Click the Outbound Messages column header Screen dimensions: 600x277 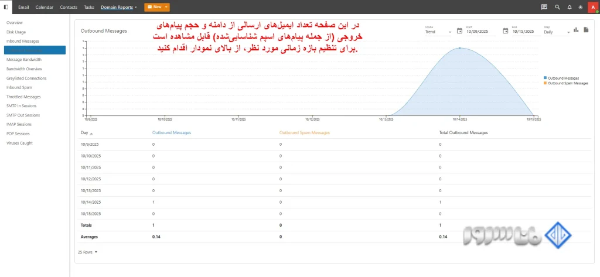tap(172, 133)
